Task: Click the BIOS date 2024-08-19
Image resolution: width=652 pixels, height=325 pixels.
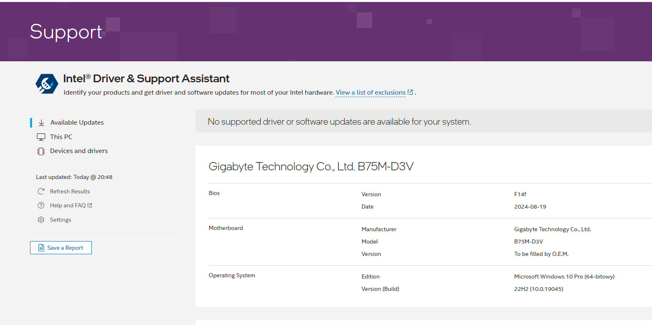Action: (x=530, y=207)
